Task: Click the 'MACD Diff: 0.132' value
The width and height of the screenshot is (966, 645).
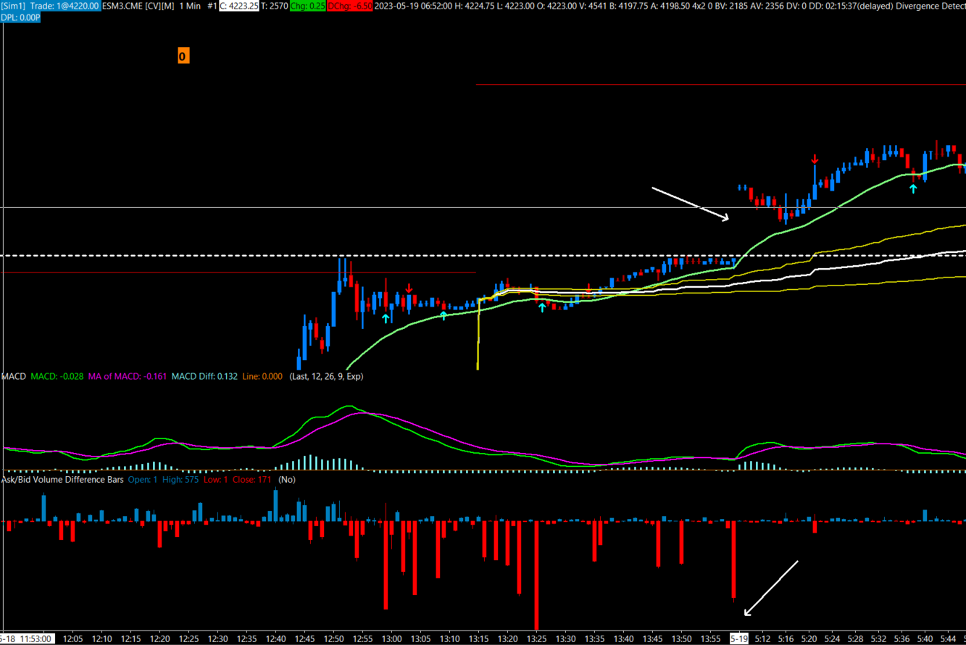Action: click(x=204, y=377)
